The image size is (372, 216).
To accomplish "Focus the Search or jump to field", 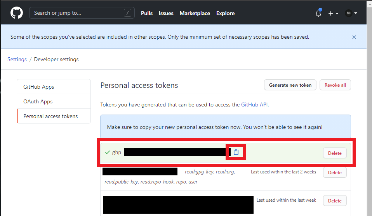I will [x=78, y=13].
